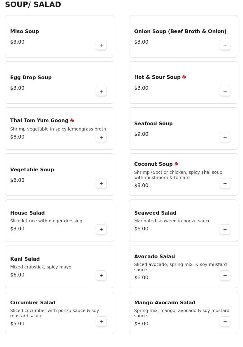Add Thai Tom Yum Goong to order

coord(101,137)
